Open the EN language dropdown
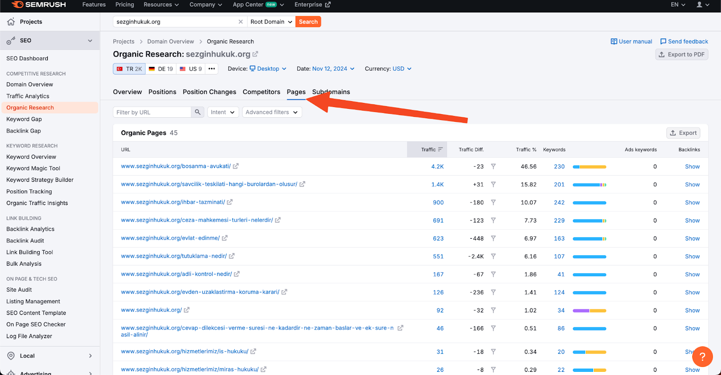The height and width of the screenshot is (375, 721). click(x=678, y=4)
